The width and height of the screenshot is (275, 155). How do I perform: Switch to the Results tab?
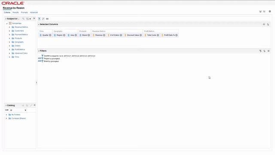(15, 12)
